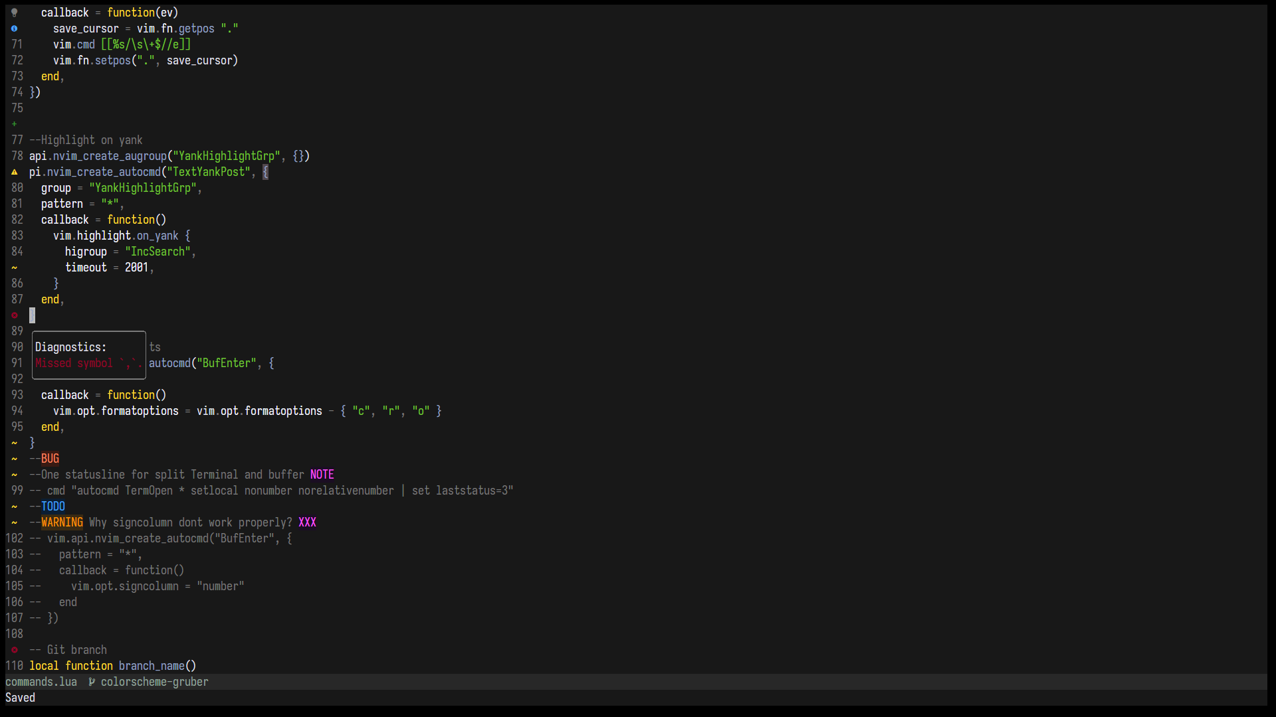Viewport: 1276px width, 717px height.
Task: Click commands.lua filename in statusline
Action: click(x=41, y=682)
